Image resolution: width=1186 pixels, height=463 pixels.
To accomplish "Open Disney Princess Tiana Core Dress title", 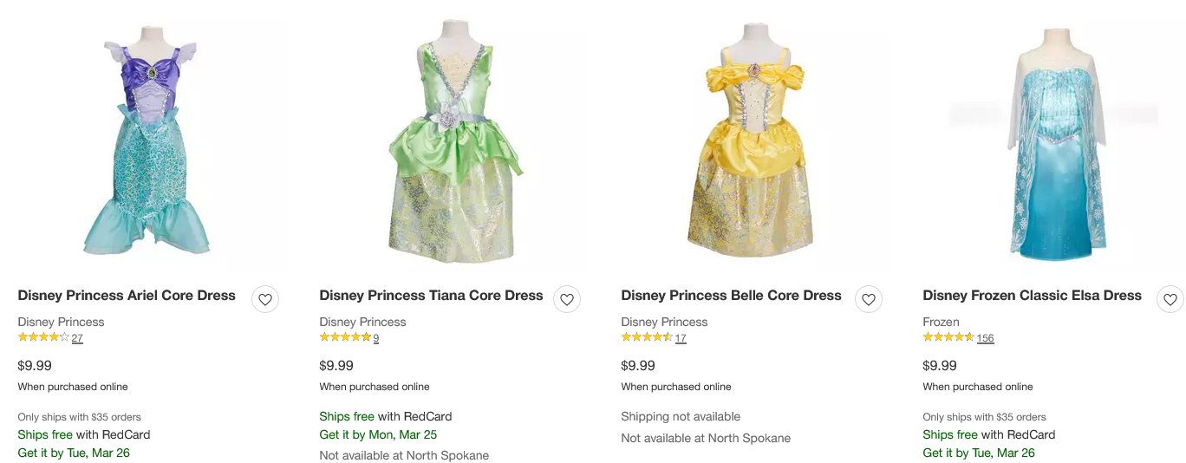I will (x=431, y=296).
